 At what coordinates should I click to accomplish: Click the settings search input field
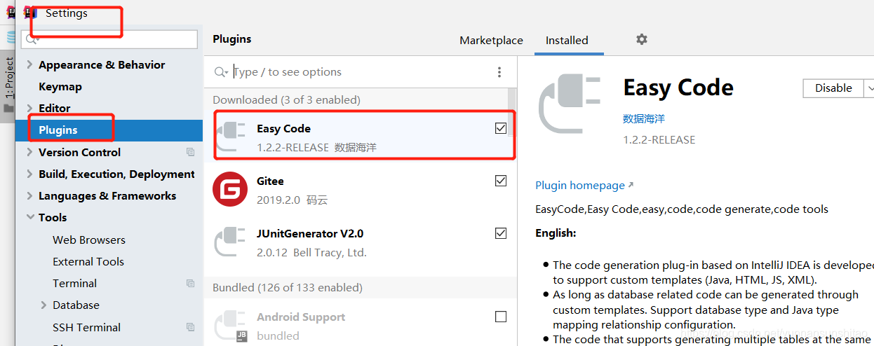109,40
